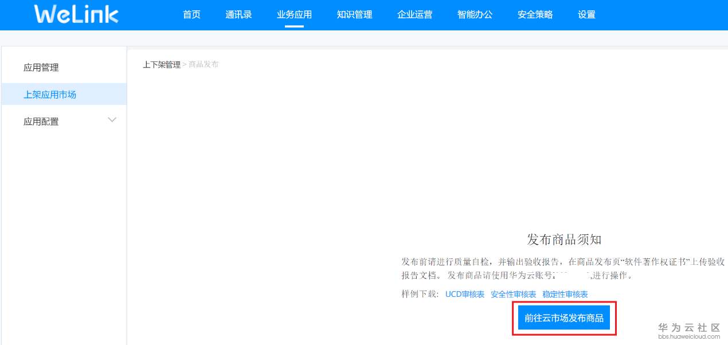Open the 智能办公 tab
The image size is (728, 345).
(x=475, y=15)
